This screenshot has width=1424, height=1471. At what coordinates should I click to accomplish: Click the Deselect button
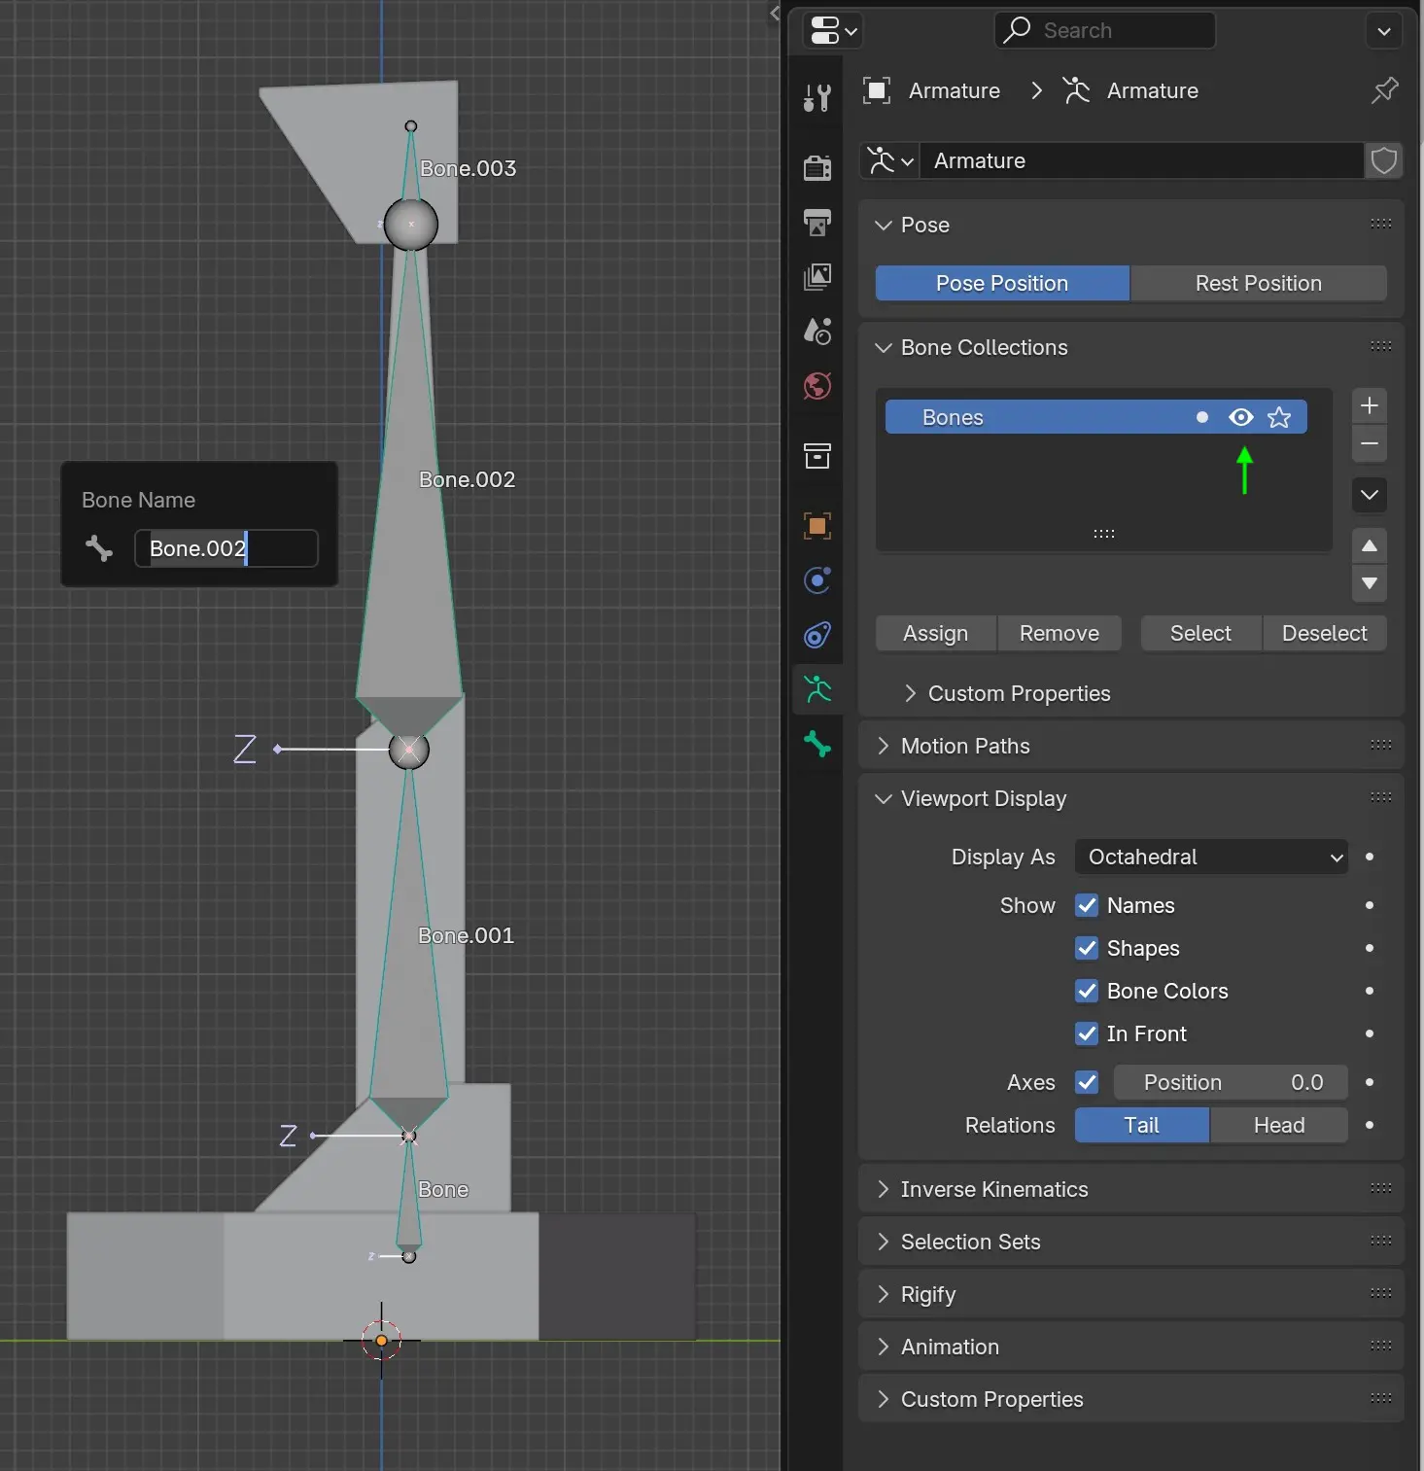click(1324, 633)
